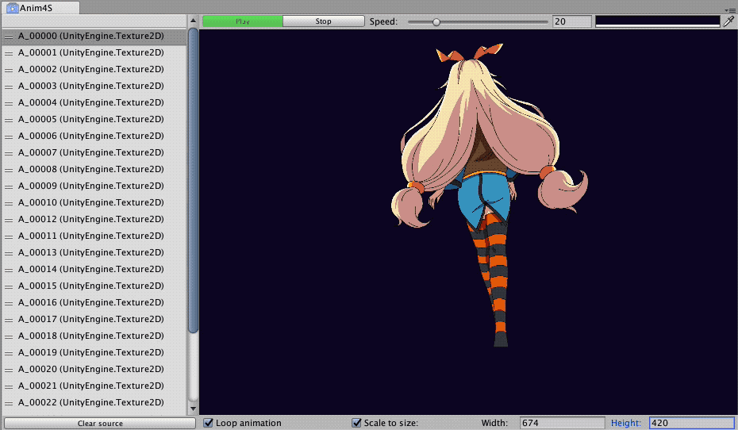
Task: Select the A_00010 texture entry
Action: pos(94,203)
